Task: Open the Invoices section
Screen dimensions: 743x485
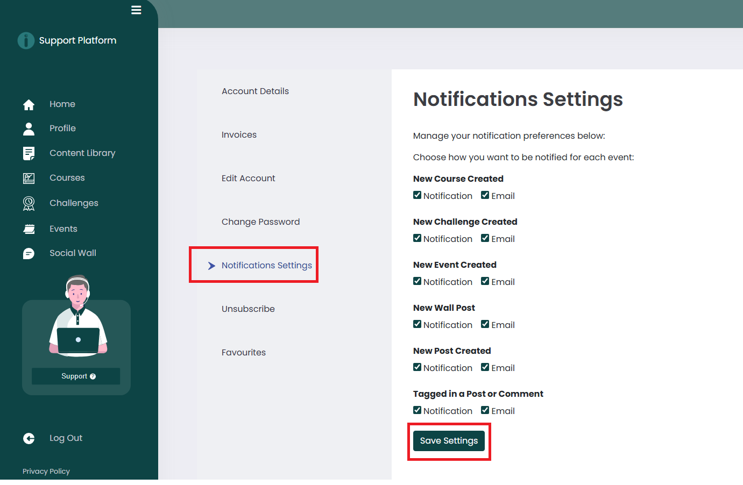Action: [239, 135]
